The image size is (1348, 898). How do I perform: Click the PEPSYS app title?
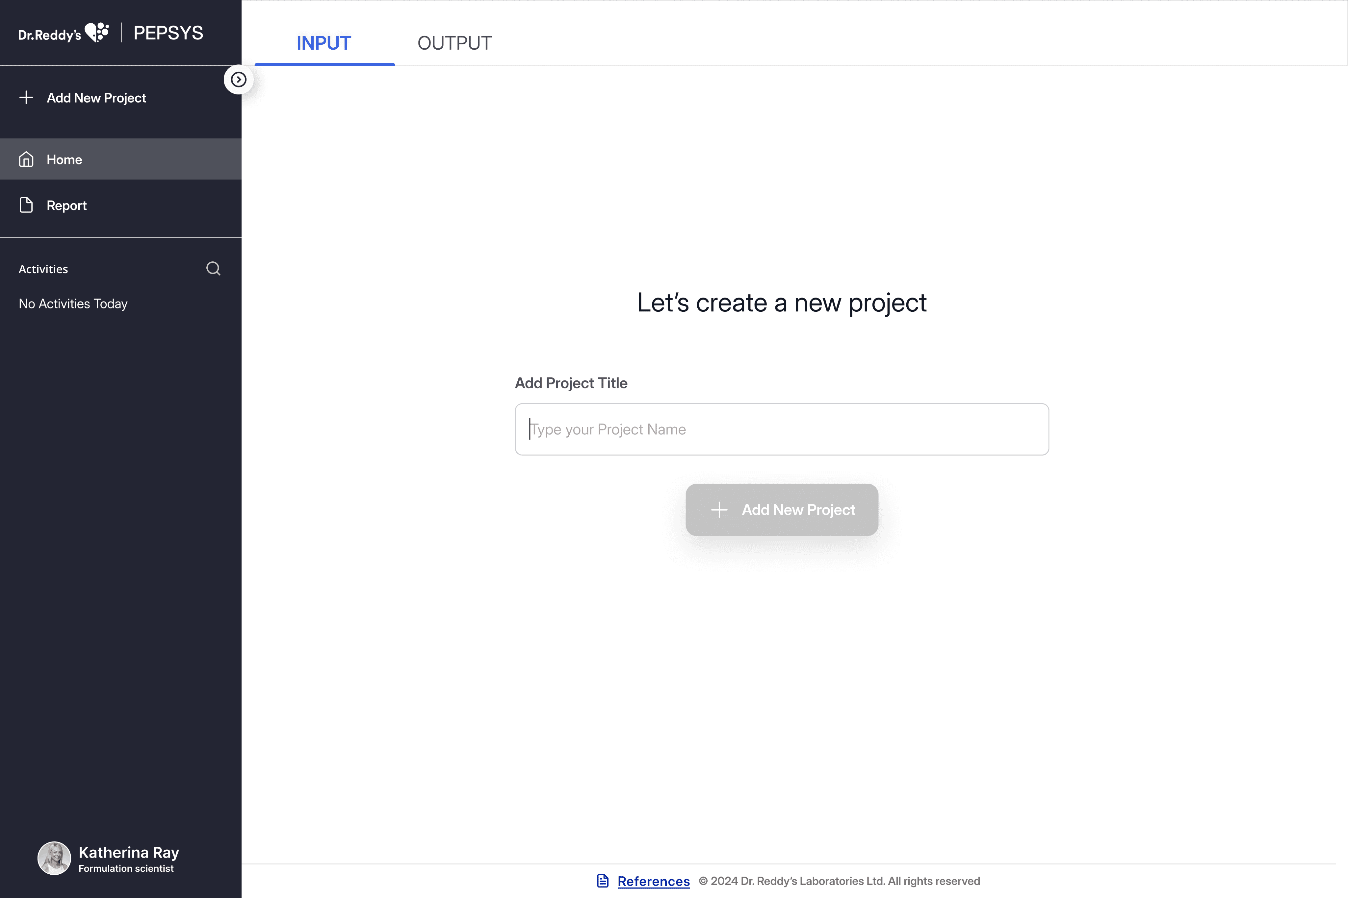[x=168, y=33]
